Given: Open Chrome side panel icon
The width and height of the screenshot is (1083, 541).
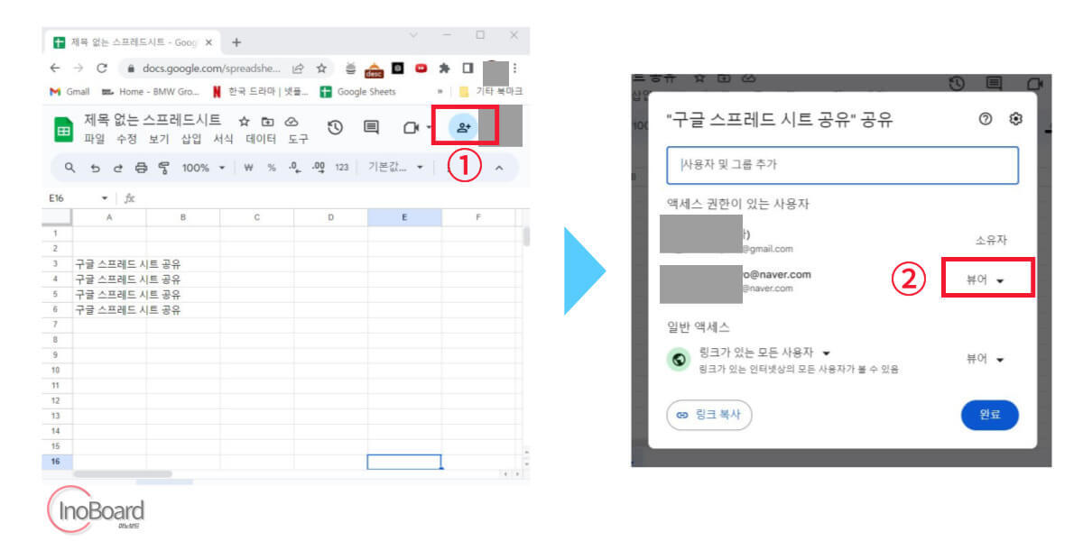Looking at the screenshot, I should click(x=467, y=68).
